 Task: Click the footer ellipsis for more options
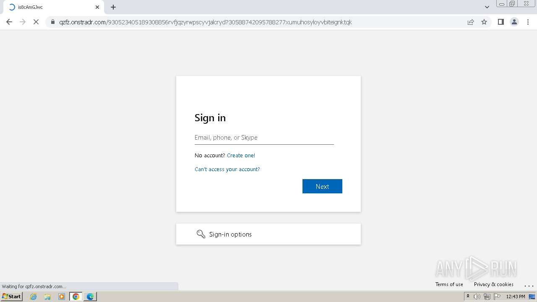(x=529, y=285)
